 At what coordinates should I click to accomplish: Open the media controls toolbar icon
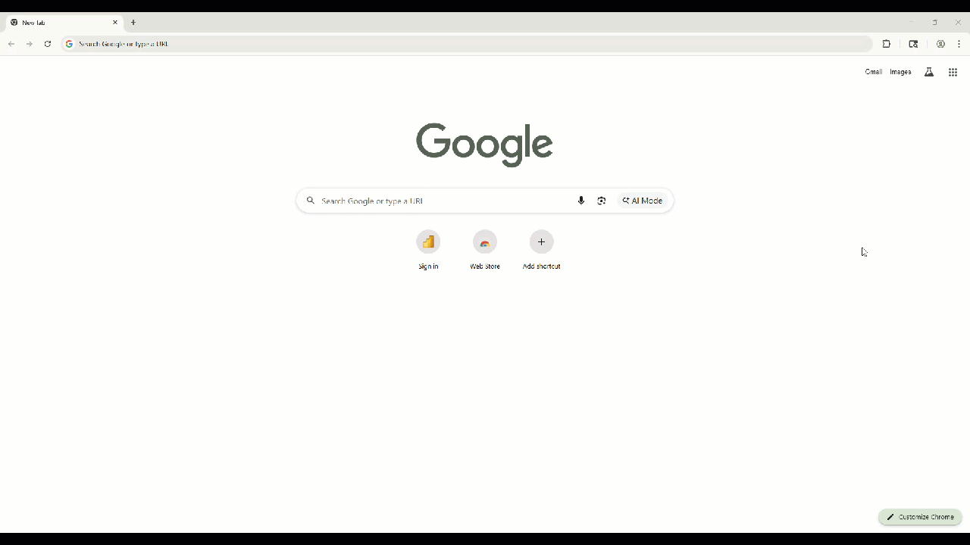point(913,44)
